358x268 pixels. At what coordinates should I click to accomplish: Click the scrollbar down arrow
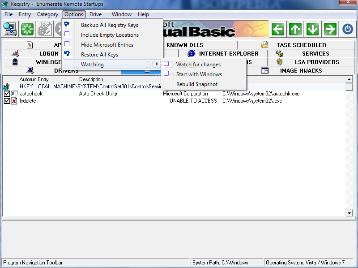349,213
